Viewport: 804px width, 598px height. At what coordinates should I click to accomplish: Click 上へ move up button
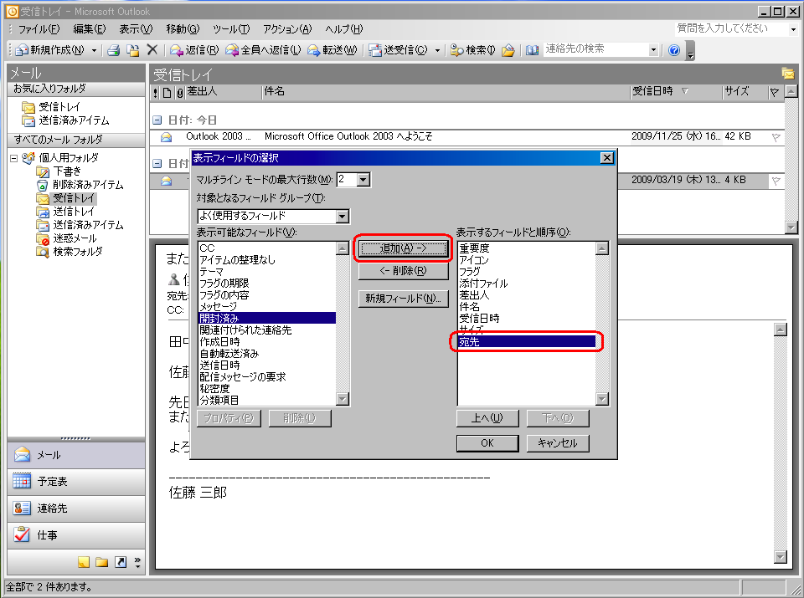[x=487, y=418]
